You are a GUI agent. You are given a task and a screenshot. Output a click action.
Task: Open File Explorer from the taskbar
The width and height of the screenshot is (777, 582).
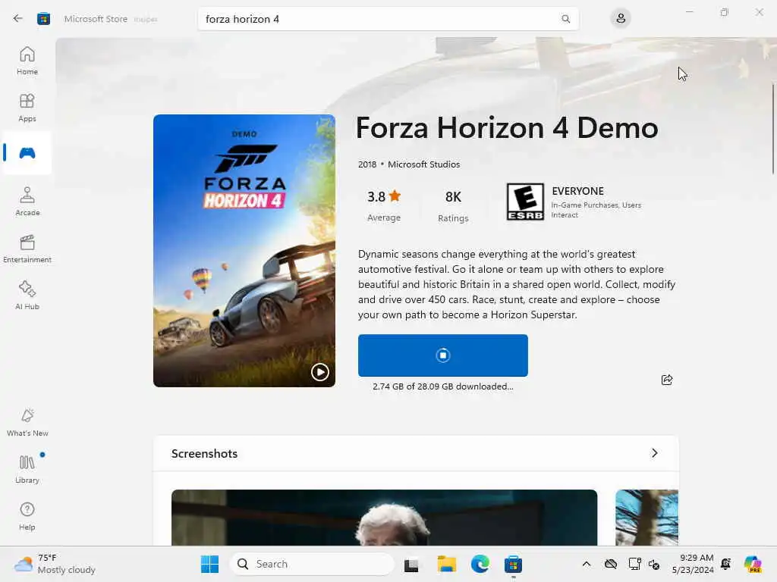point(446,564)
